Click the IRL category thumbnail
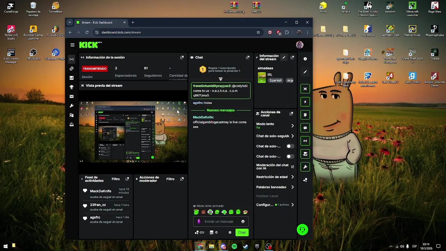The height and width of the screenshot is (251, 446). 262,77
